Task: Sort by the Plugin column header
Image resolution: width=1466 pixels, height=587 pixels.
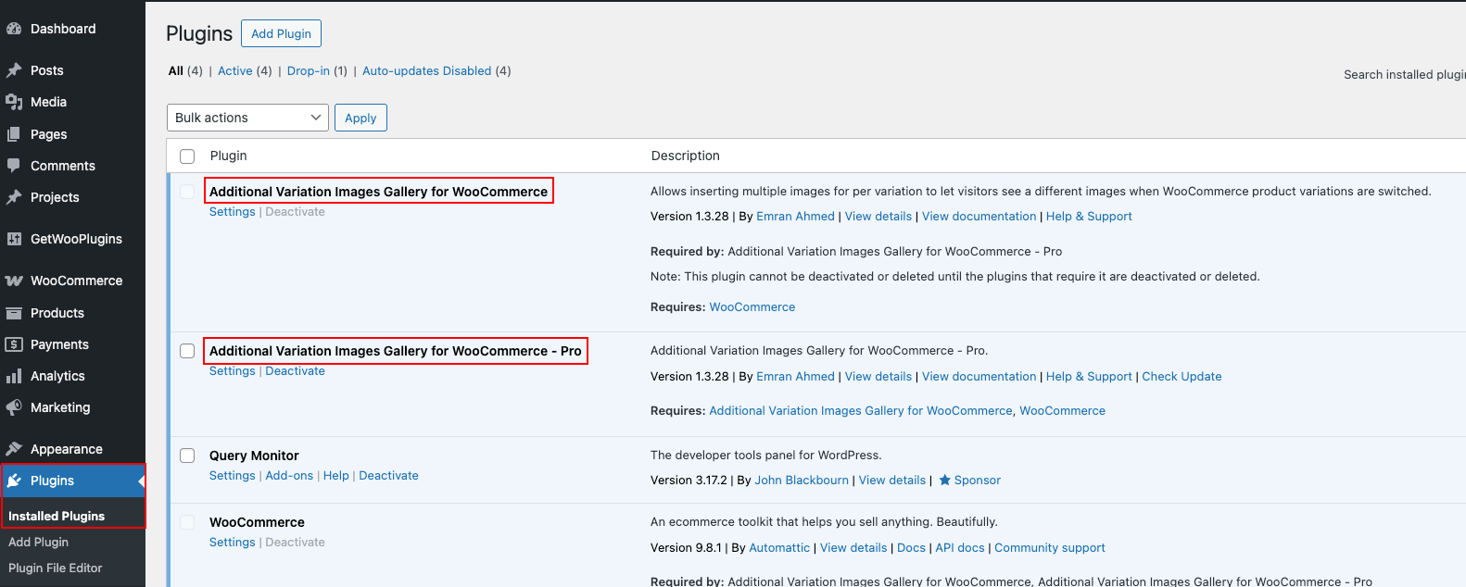Action: click(228, 156)
